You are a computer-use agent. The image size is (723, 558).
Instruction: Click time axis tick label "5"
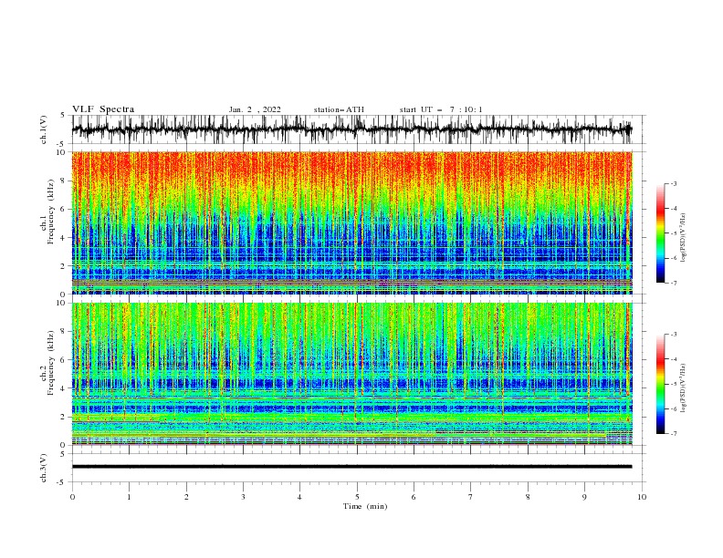pos(357,497)
